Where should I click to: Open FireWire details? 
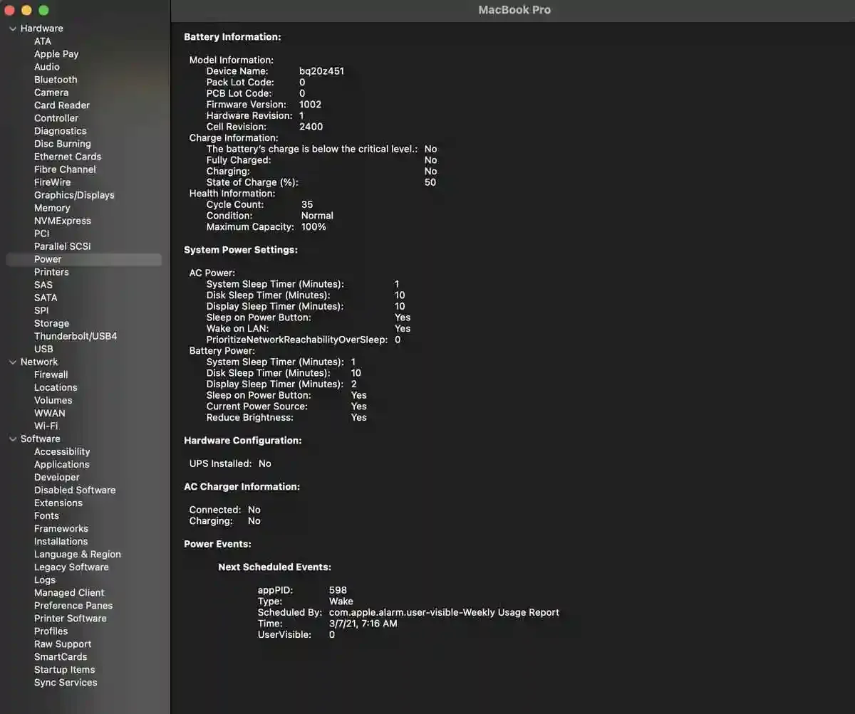pyautogui.click(x=53, y=182)
